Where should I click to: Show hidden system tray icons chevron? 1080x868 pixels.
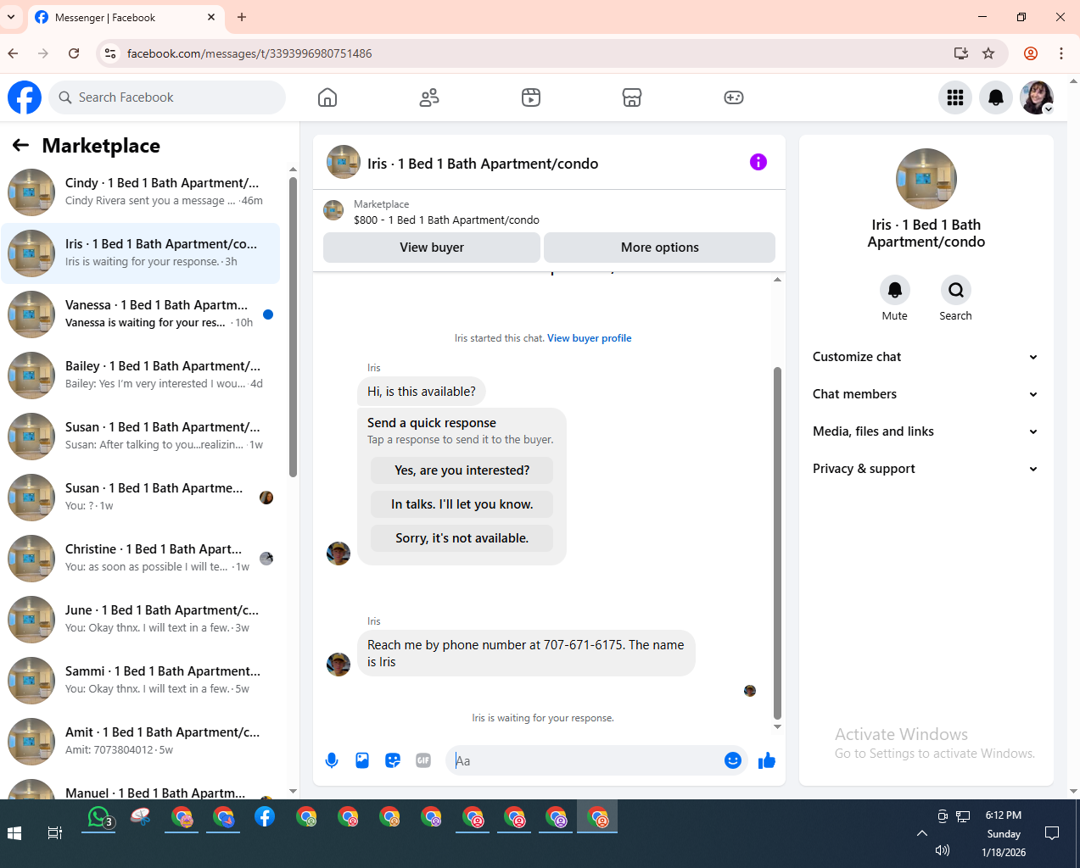coord(922,833)
